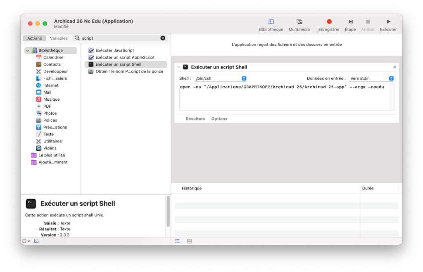Open the 'vers stdin' input dropdown
This screenshot has width=423, height=272.
[x=371, y=78]
